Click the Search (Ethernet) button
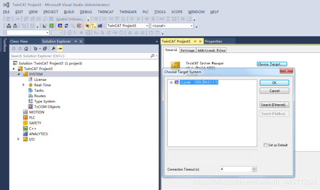 coord(274,105)
